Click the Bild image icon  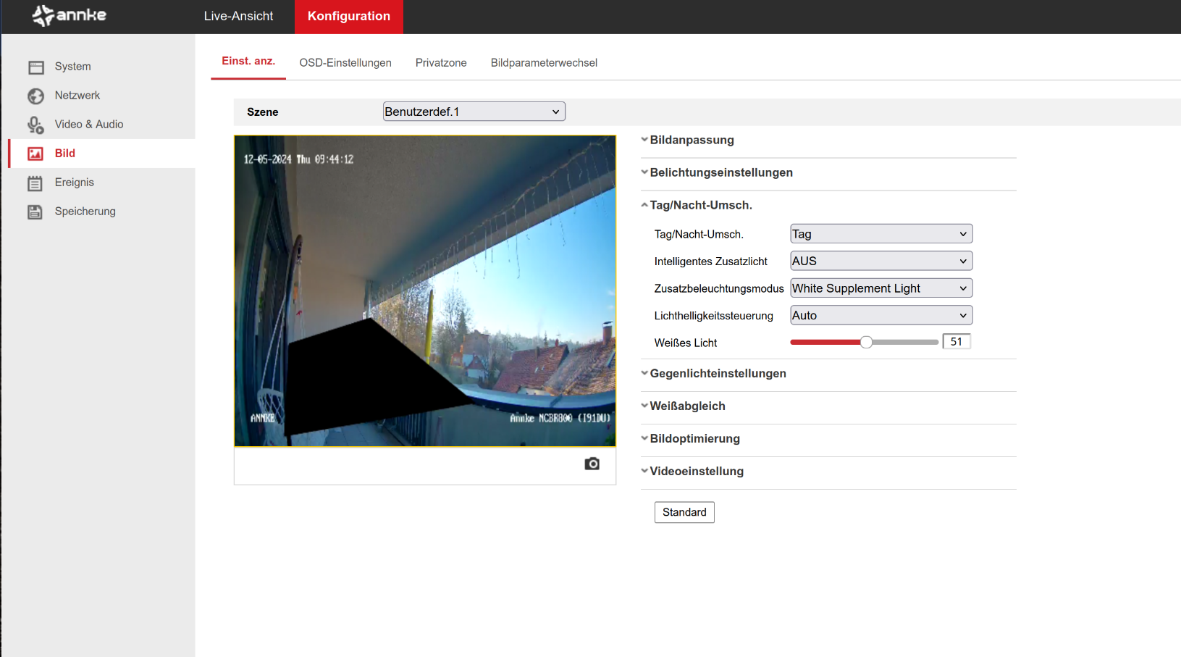click(x=35, y=154)
